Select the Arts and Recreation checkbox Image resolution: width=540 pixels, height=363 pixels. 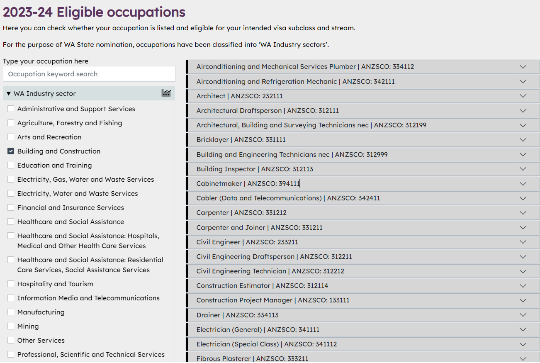[x=11, y=137]
